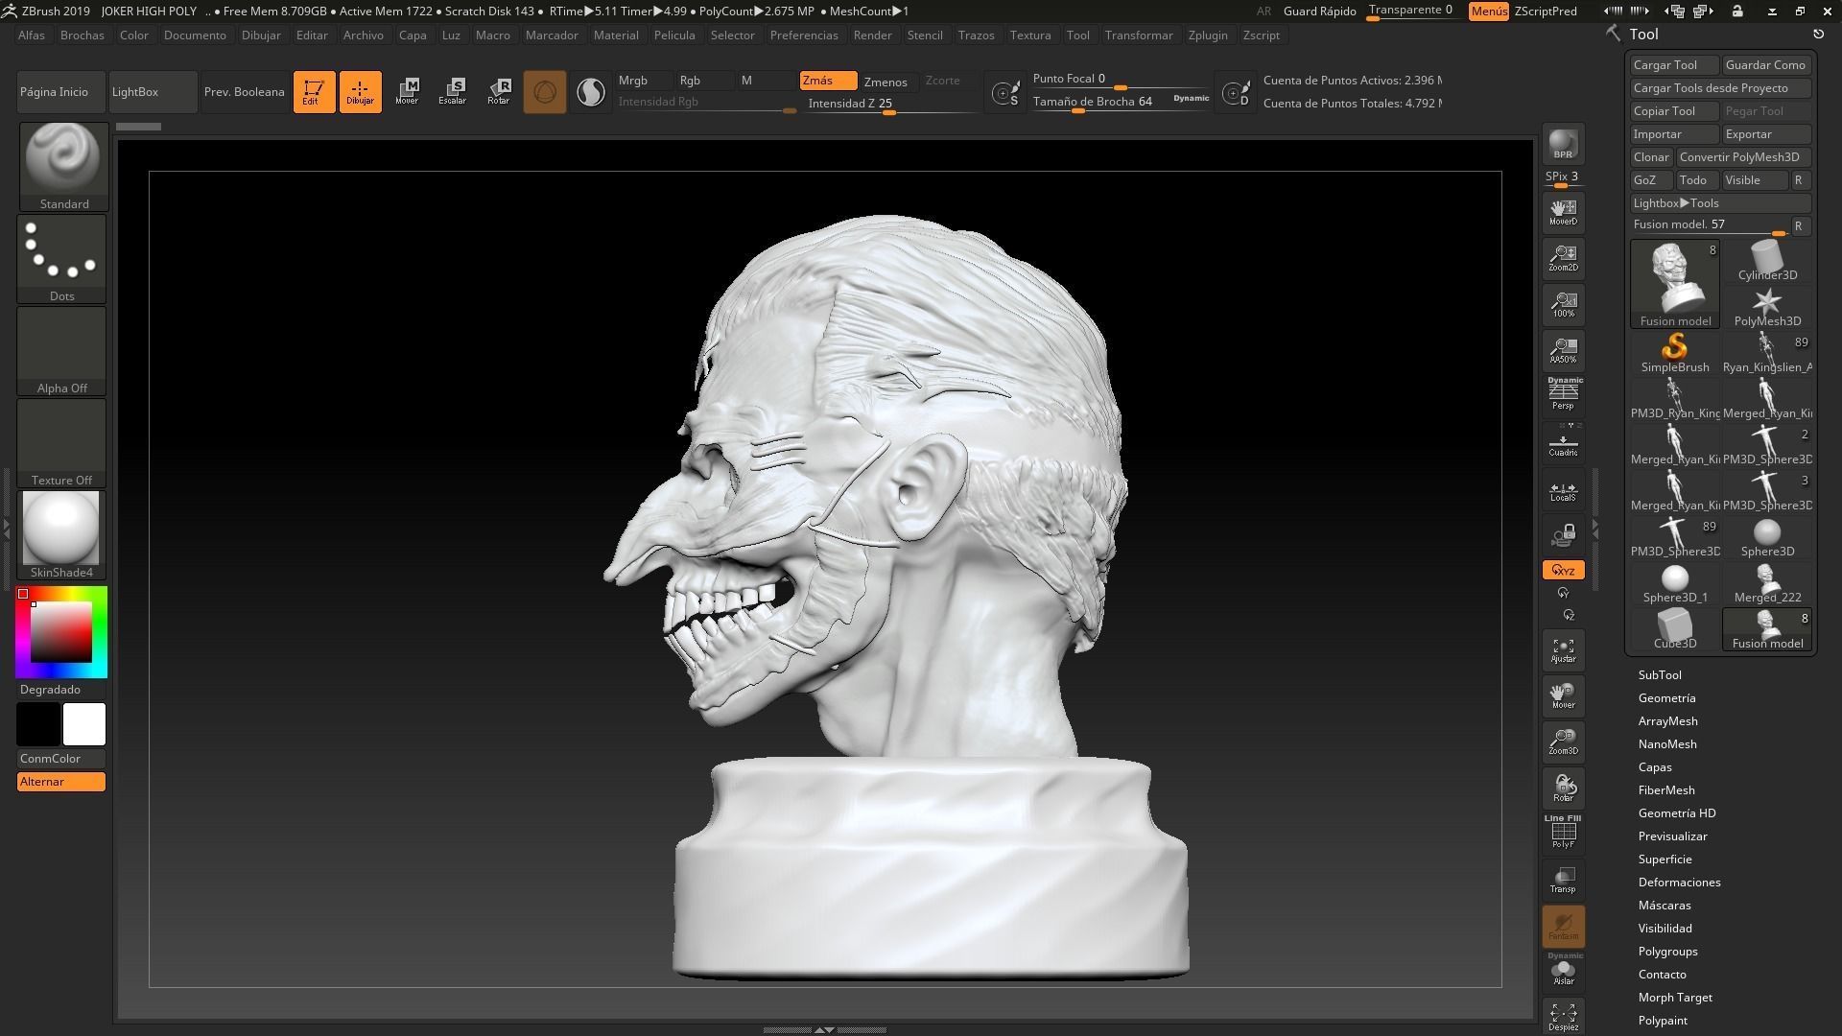Click the right-shelf Rotar 3D icon
1842x1036 pixels.
[x=1563, y=788]
